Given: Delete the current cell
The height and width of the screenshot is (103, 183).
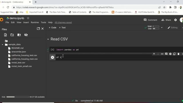Looking at the screenshot, I should pos(178,54).
